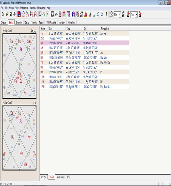Select the Amsa rulers bottom tab
Viewport: 171px width, 186px height.
click(x=60, y=177)
